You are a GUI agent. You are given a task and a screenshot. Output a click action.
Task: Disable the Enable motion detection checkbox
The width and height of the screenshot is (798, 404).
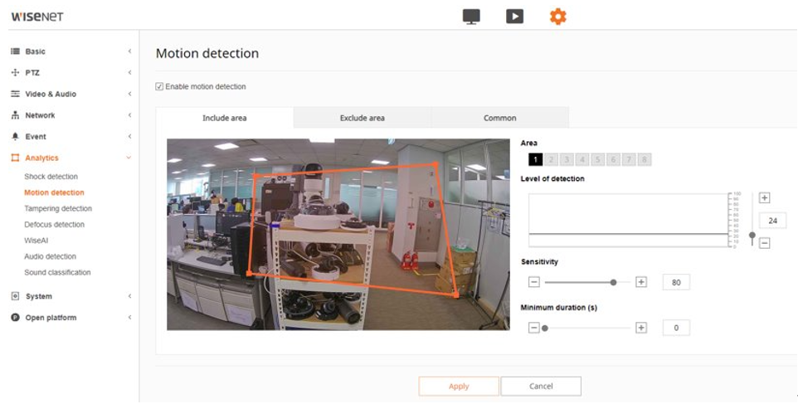coord(160,86)
